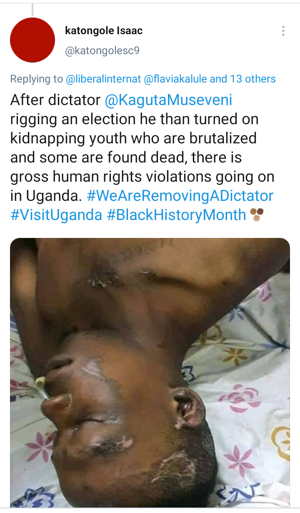Tap the words "in Uganda." in tweet
Viewport: 300px width, 513px height.
(46, 195)
